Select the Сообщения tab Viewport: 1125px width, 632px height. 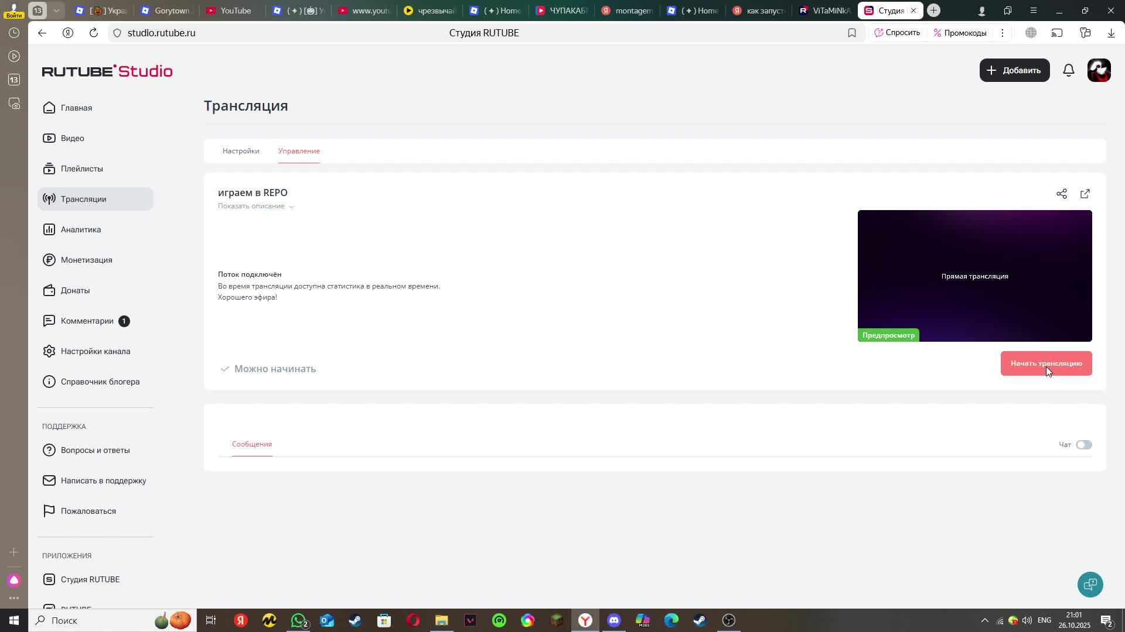tap(252, 444)
